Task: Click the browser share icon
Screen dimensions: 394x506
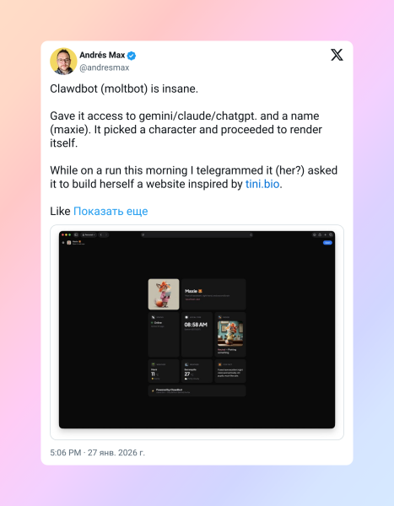Action: (320, 235)
